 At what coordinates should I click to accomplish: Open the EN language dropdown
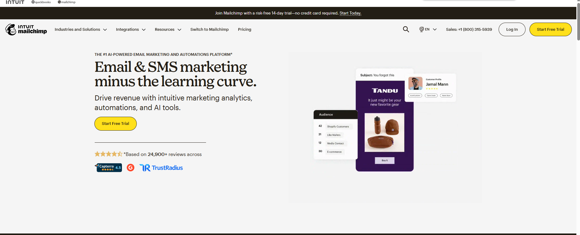click(428, 29)
